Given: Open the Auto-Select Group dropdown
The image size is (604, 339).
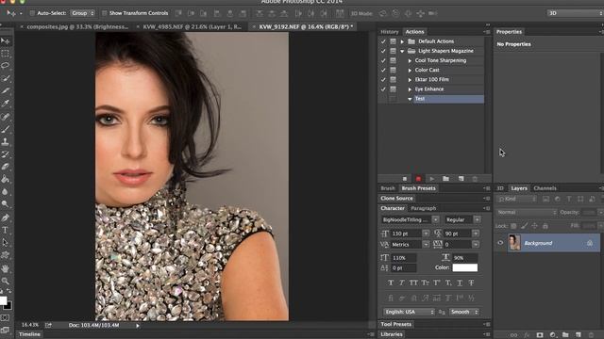Looking at the screenshot, I should [83, 13].
